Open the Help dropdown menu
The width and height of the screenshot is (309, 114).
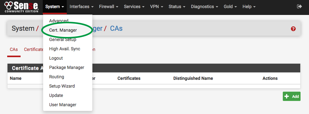pos(249,7)
